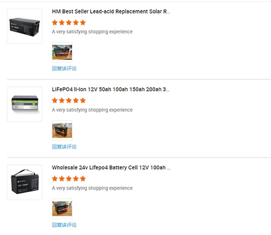Open the Wholesale 24v battery product image with handle
This screenshot has height=235, width=271.
coord(25,182)
